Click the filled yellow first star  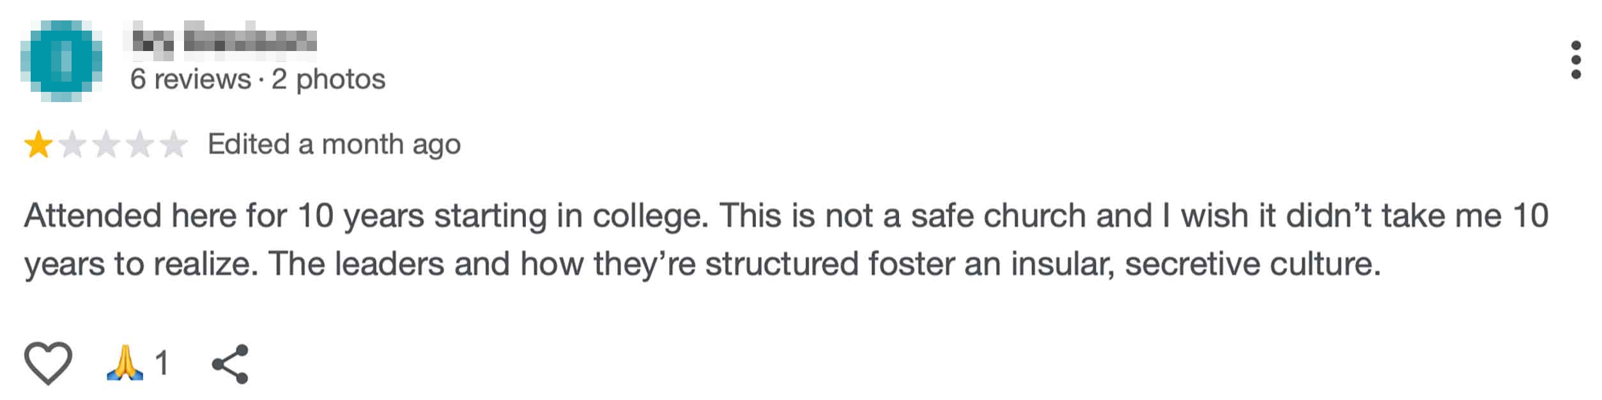coord(38,145)
